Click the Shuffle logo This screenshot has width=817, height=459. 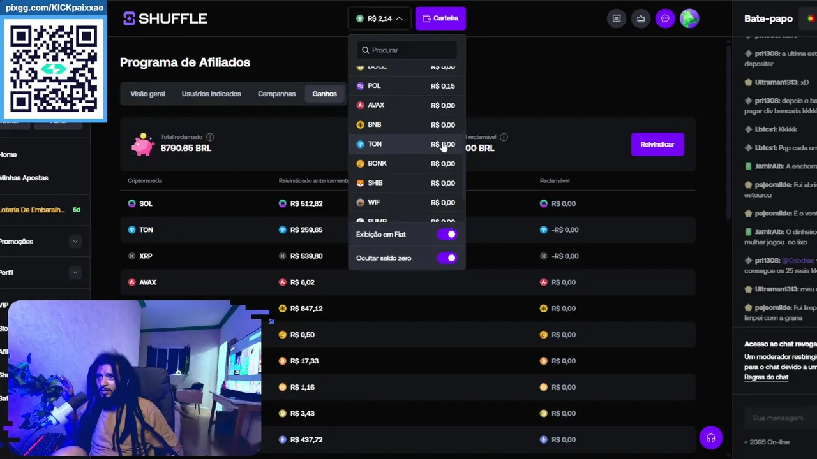[x=165, y=18]
